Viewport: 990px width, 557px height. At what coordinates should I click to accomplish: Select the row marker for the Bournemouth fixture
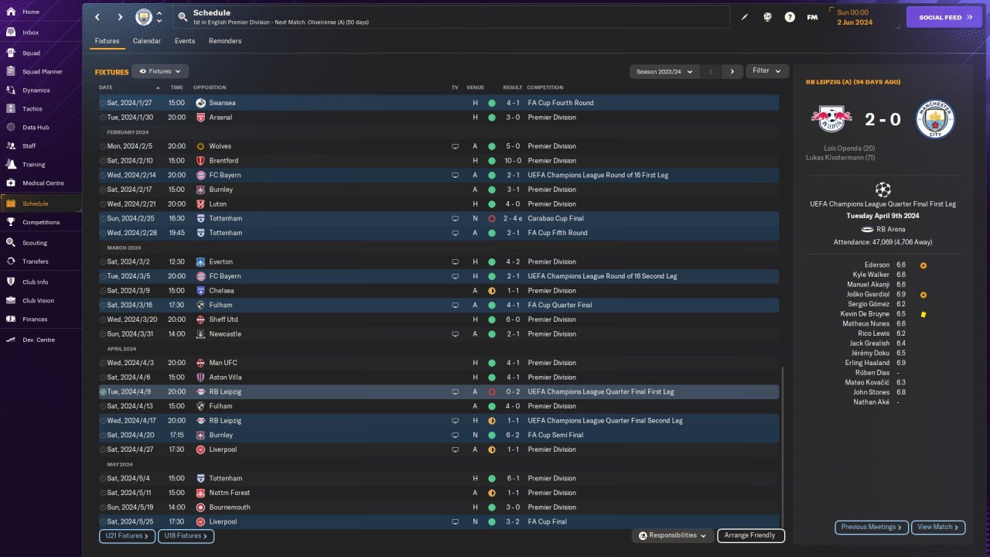pos(103,507)
